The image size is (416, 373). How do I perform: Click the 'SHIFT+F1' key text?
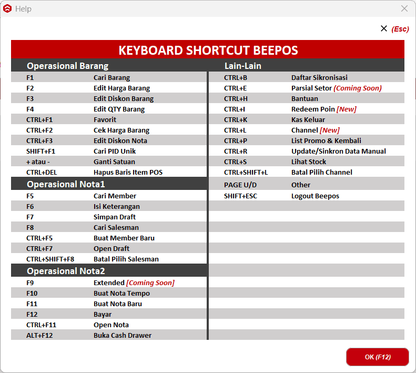pyautogui.click(x=40, y=152)
